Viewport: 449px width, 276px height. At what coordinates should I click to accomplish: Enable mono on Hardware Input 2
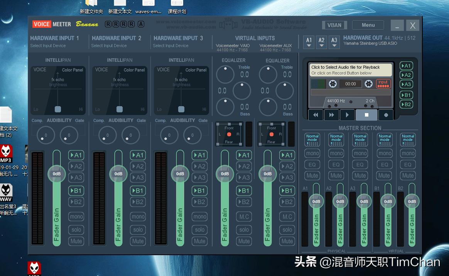pos(138,216)
